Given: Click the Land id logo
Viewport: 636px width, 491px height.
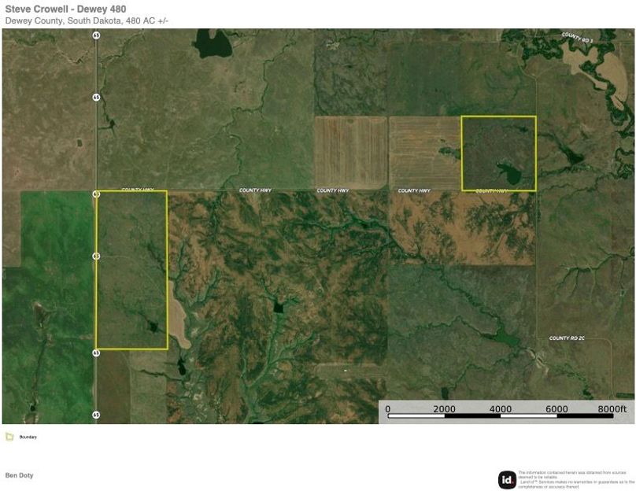Looking at the screenshot, I should point(507,479).
